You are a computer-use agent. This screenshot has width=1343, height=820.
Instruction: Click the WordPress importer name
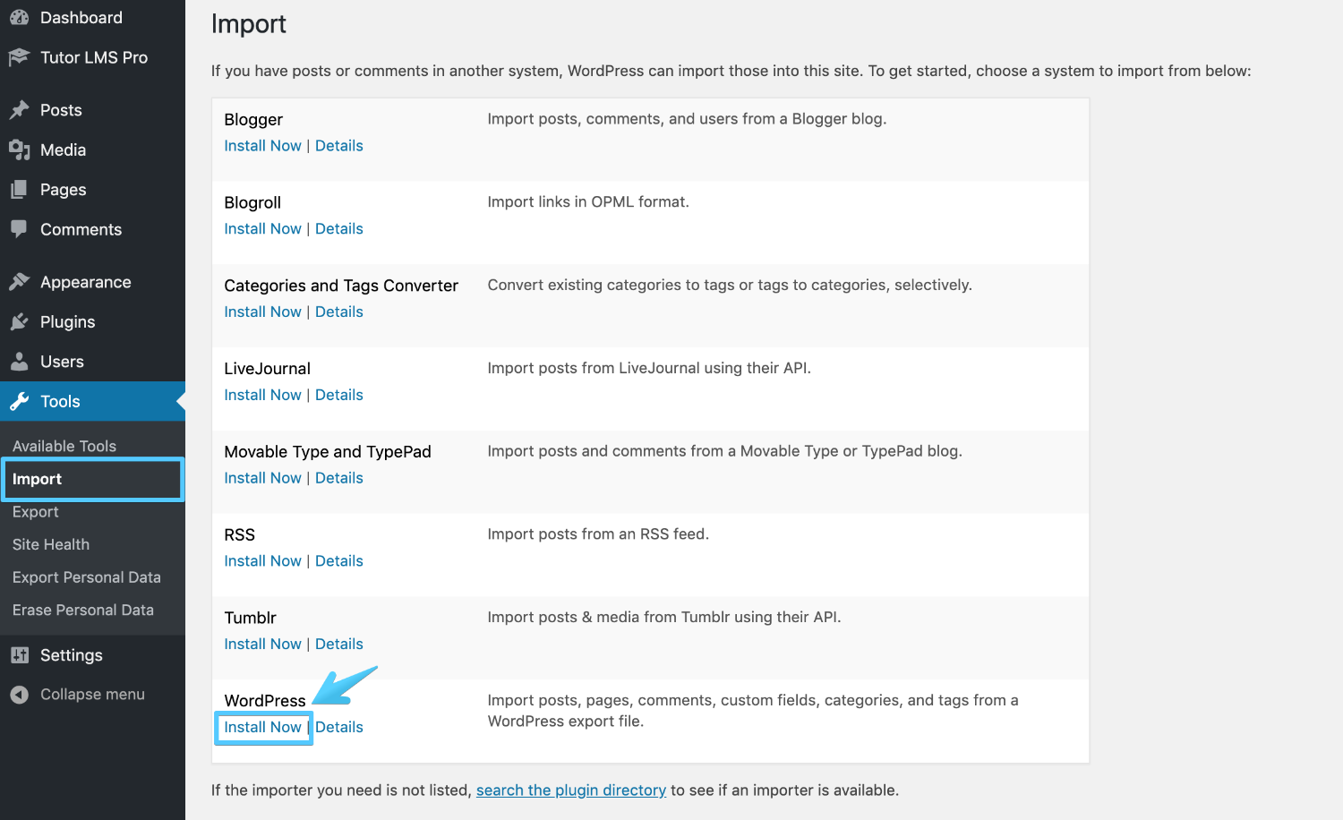[x=265, y=701]
